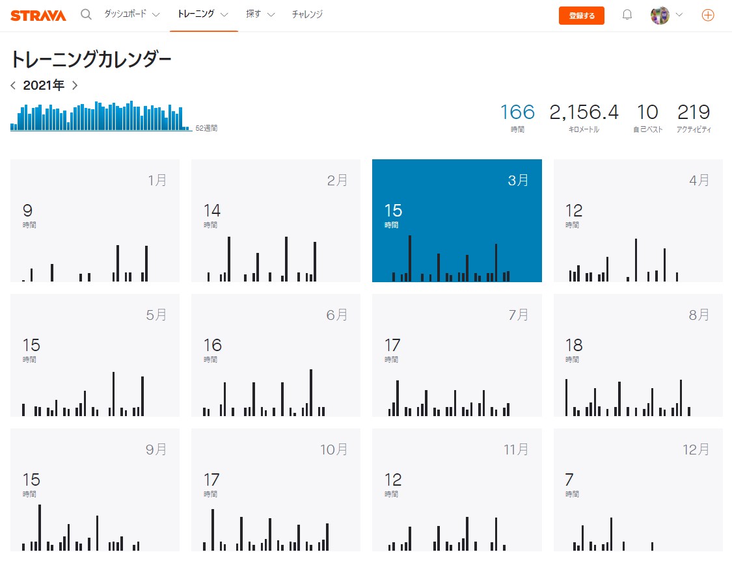This screenshot has height=565, width=732.
Task: Open notifications bell icon
Action: (627, 15)
